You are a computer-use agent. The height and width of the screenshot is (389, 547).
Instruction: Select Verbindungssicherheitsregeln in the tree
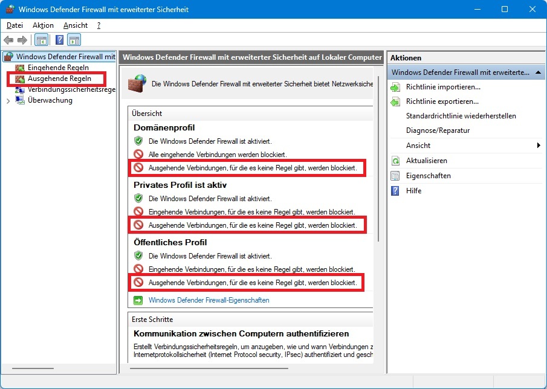(x=71, y=89)
